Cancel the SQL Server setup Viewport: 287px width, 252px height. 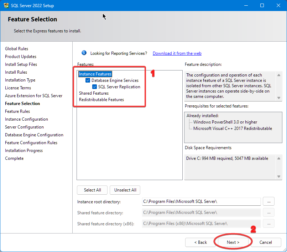[x=266, y=242]
